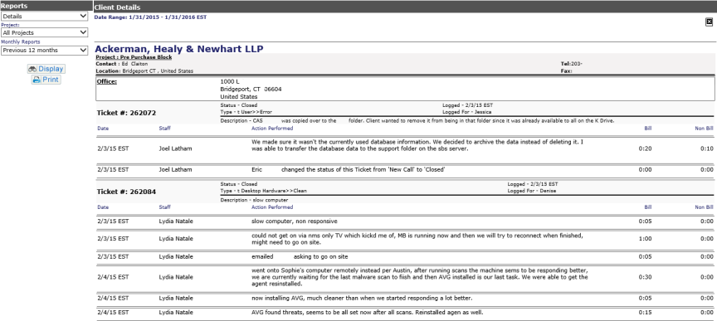Click Staff column header under ticket 262072
This screenshot has height=321, width=717.
(164, 129)
